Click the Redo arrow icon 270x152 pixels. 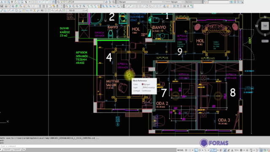34,6
